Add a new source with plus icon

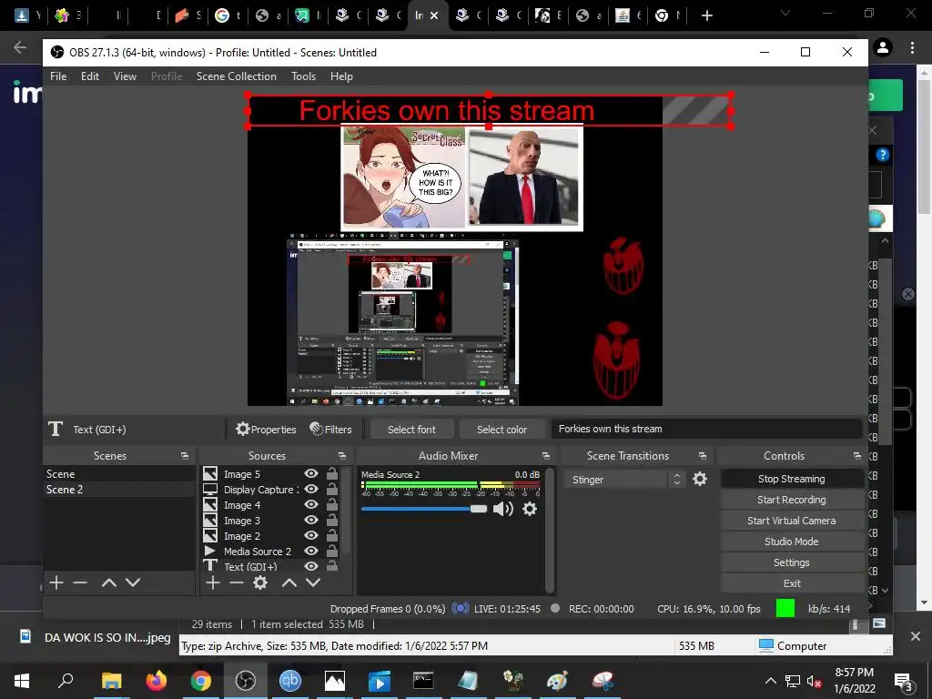(213, 582)
